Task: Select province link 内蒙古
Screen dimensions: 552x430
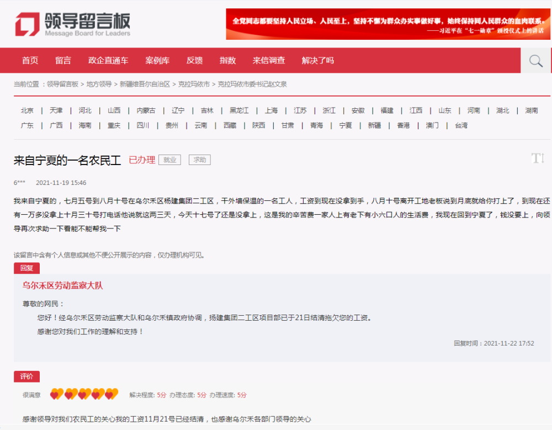Action: (x=146, y=110)
